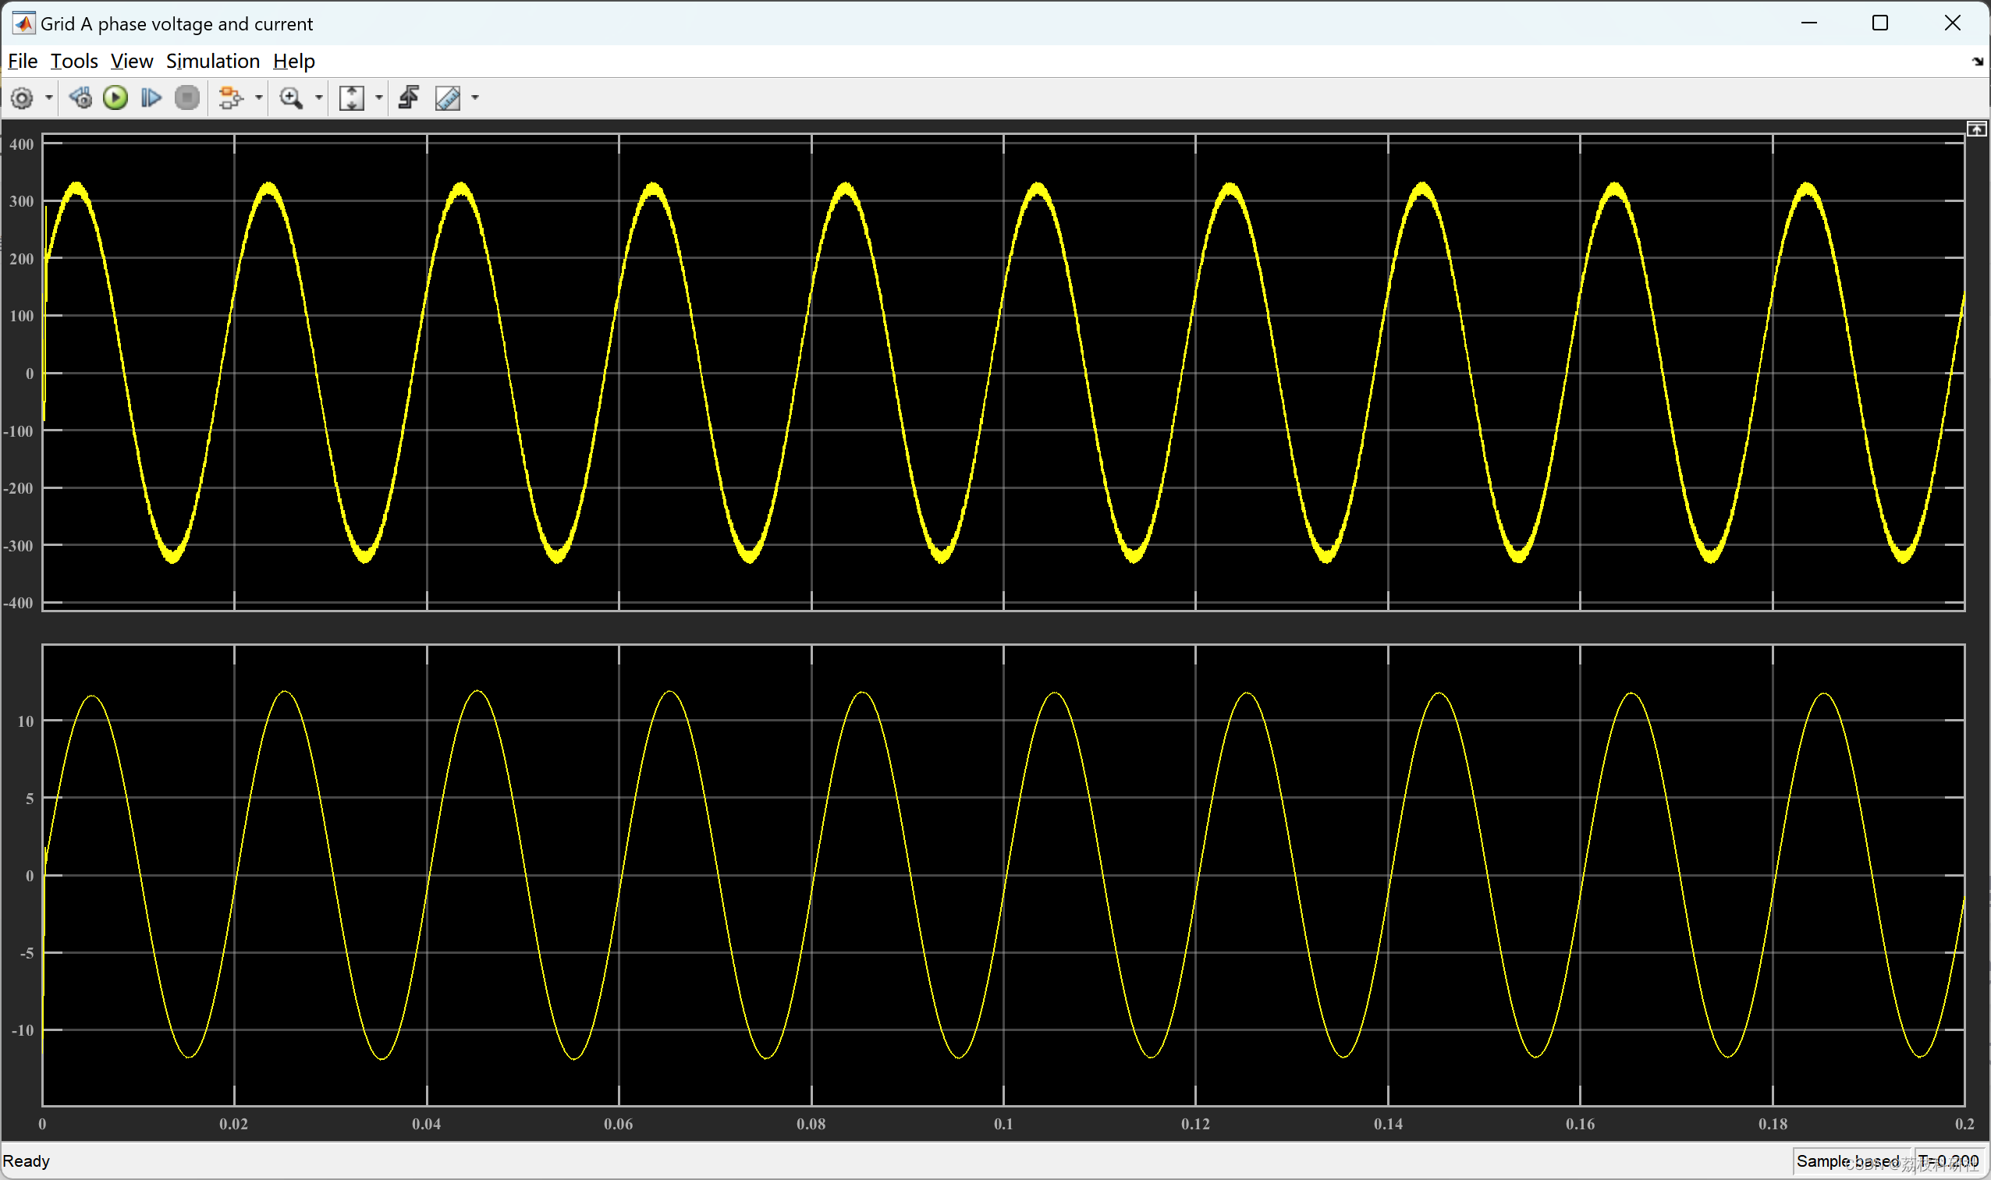The image size is (1991, 1180).
Task: Click the dock scope arrow in menu bar
Action: (x=1978, y=62)
